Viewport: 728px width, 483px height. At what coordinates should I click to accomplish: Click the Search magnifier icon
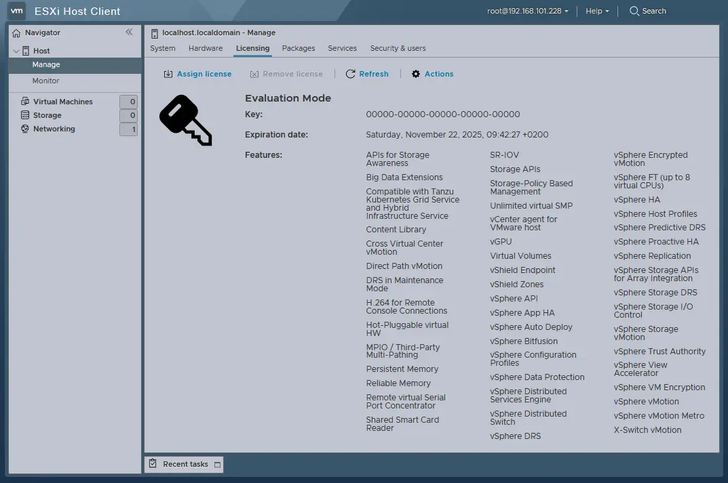[634, 11]
